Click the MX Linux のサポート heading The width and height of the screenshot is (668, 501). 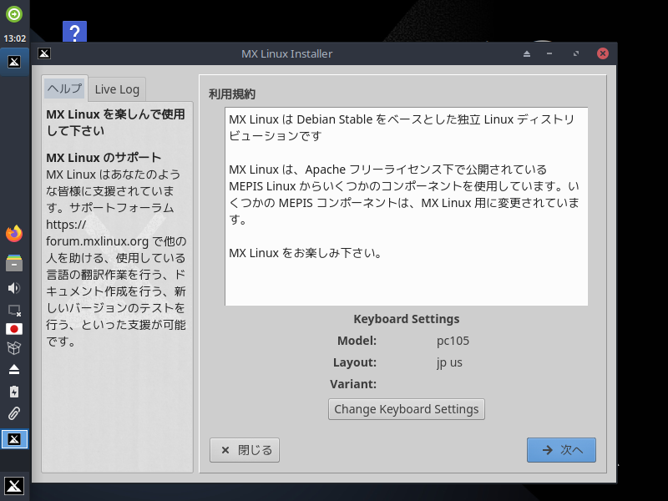(x=104, y=158)
